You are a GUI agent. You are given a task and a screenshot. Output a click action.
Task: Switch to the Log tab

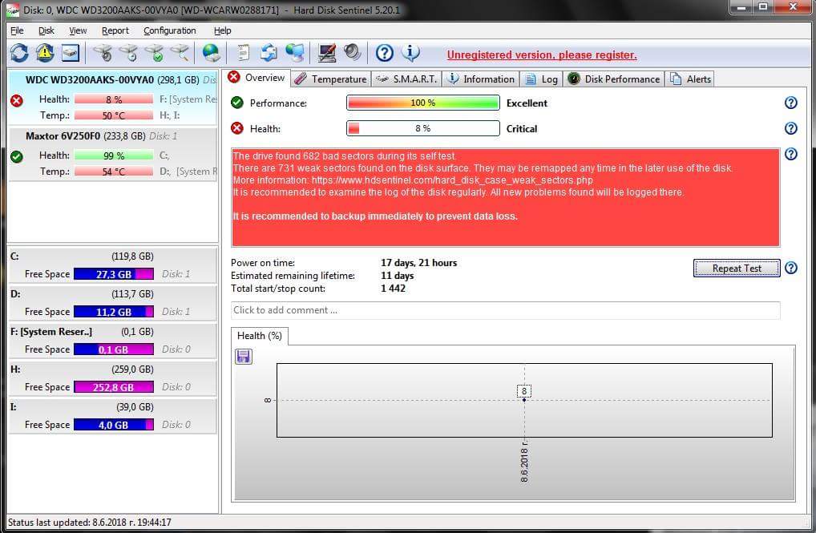541,79
